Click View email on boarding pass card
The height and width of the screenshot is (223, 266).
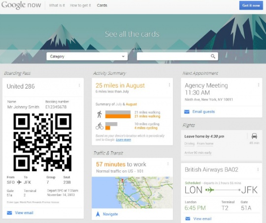click(24, 213)
